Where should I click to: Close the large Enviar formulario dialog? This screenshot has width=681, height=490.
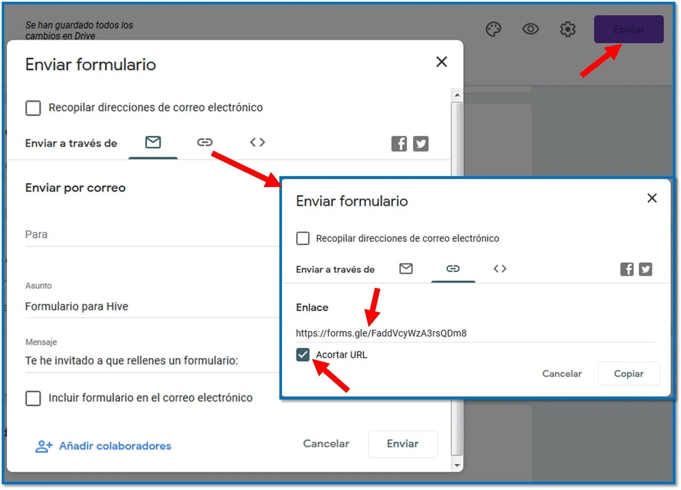(x=442, y=62)
